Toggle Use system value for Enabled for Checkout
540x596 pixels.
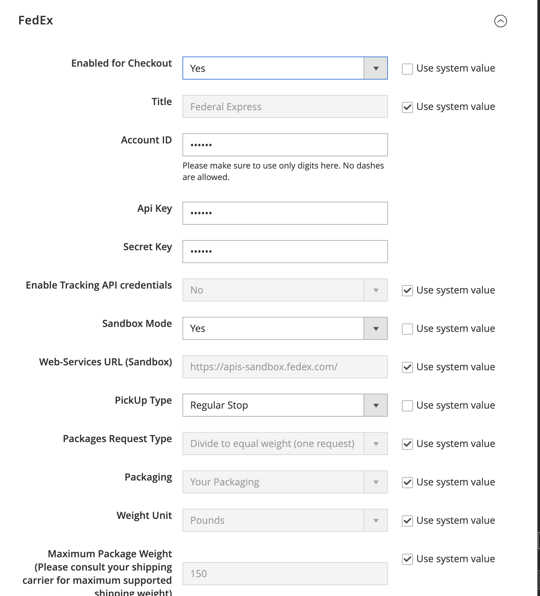point(407,69)
